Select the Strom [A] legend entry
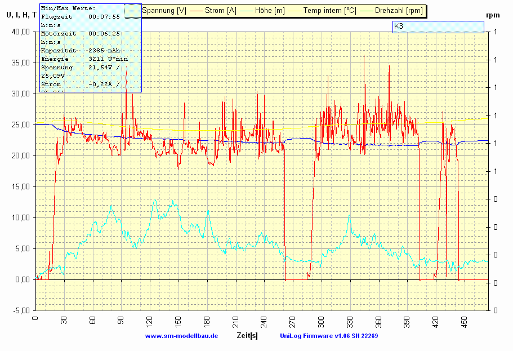Screen dimensions: 513x351 coord(220,11)
